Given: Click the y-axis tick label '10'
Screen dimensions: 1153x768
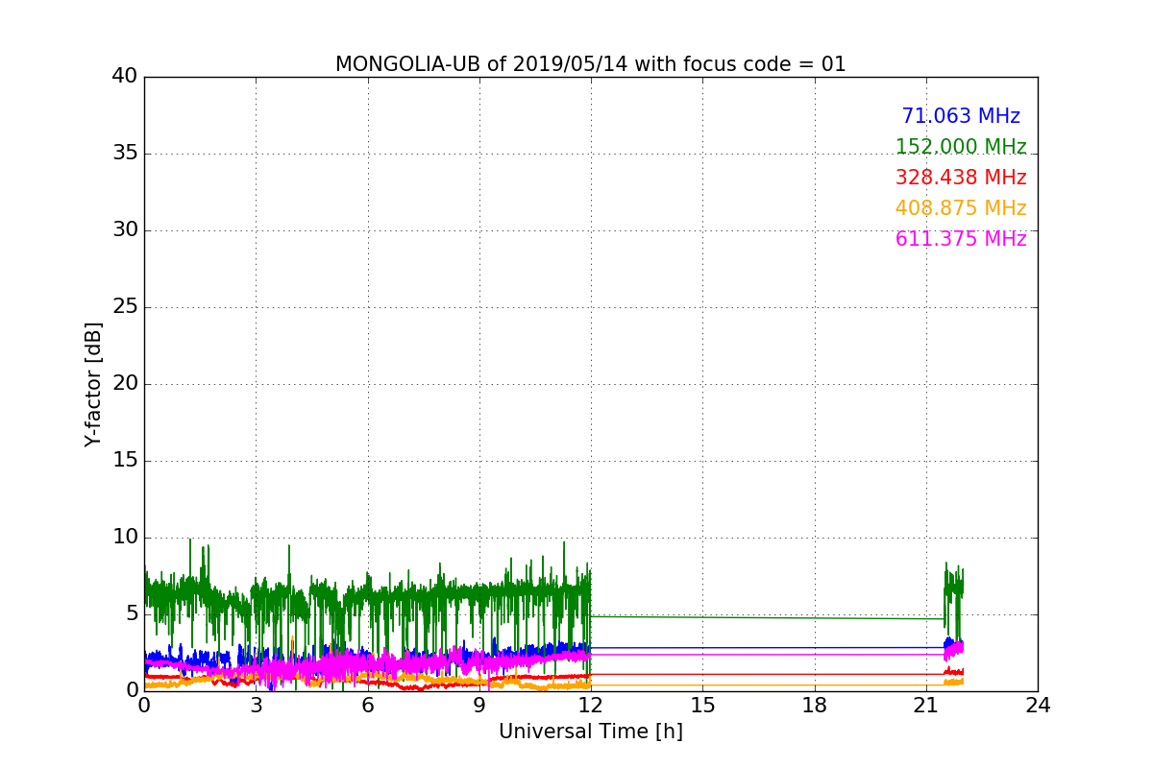Looking at the screenshot, I should [x=125, y=538].
